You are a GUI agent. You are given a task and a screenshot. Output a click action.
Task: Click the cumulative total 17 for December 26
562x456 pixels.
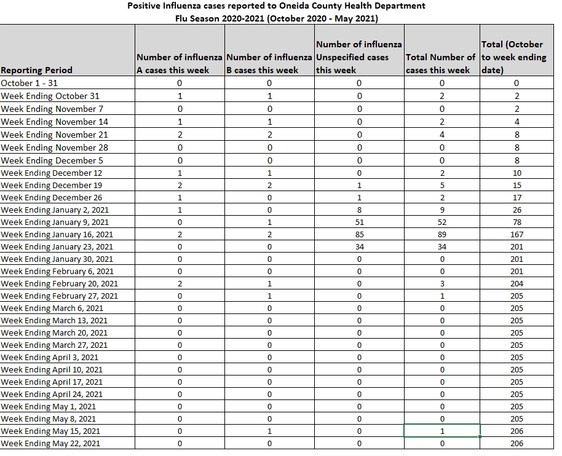(x=517, y=197)
